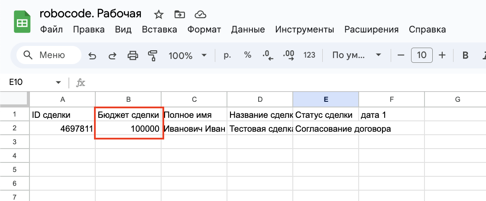Click into the formula bar
The height and width of the screenshot is (201, 486).
coord(285,82)
